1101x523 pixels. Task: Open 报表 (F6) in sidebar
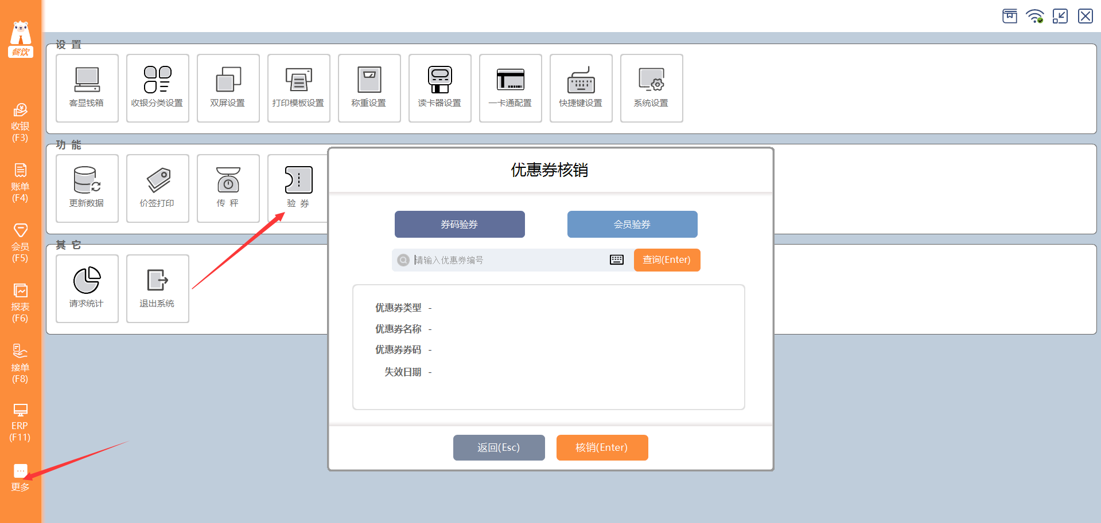point(20,303)
